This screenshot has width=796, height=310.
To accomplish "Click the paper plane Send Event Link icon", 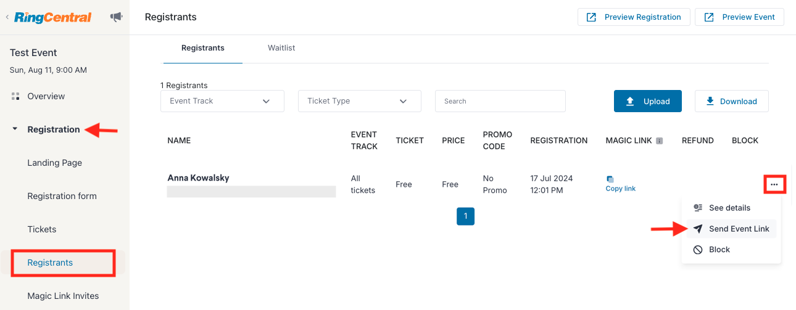I will coord(698,229).
